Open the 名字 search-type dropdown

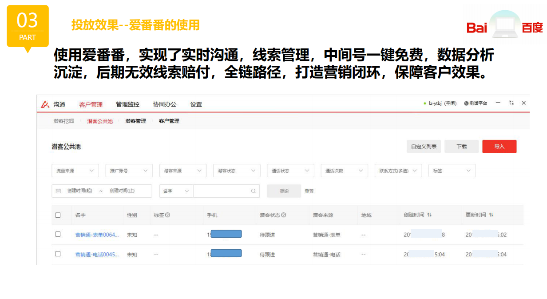(x=176, y=191)
